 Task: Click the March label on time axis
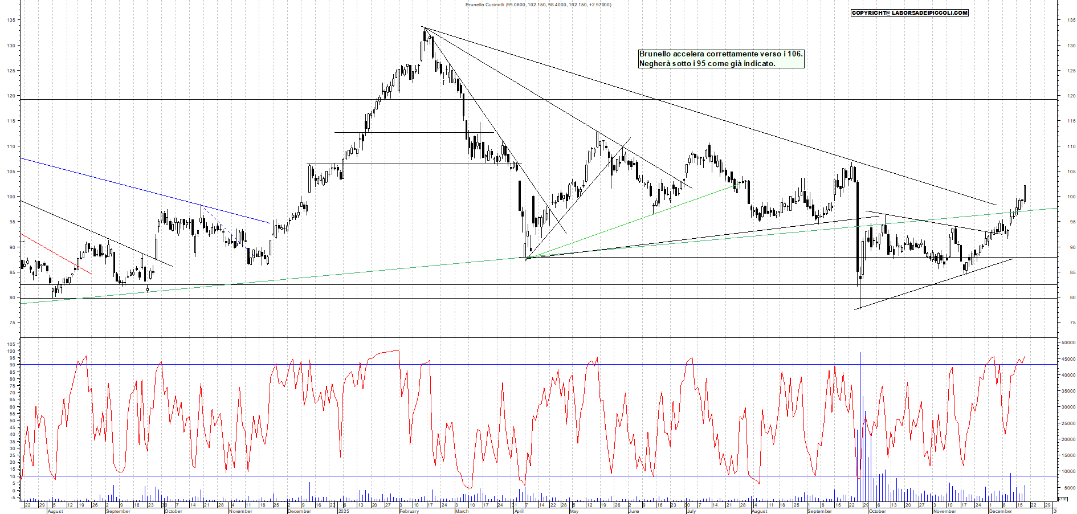click(462, 511)
